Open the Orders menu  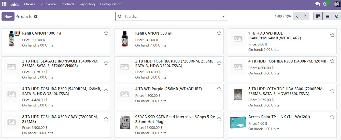pyautogui.click(x=30, y=4)
